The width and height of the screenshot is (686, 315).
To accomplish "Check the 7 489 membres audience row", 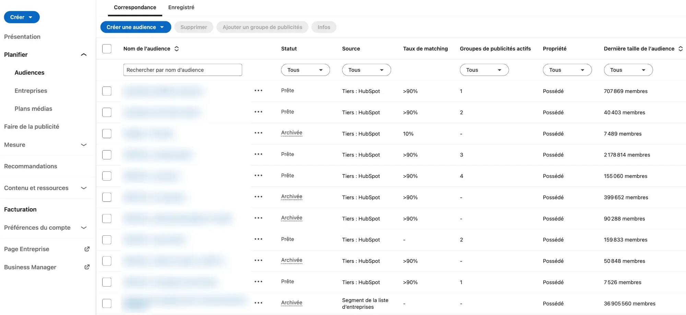I will coord(107,133).
